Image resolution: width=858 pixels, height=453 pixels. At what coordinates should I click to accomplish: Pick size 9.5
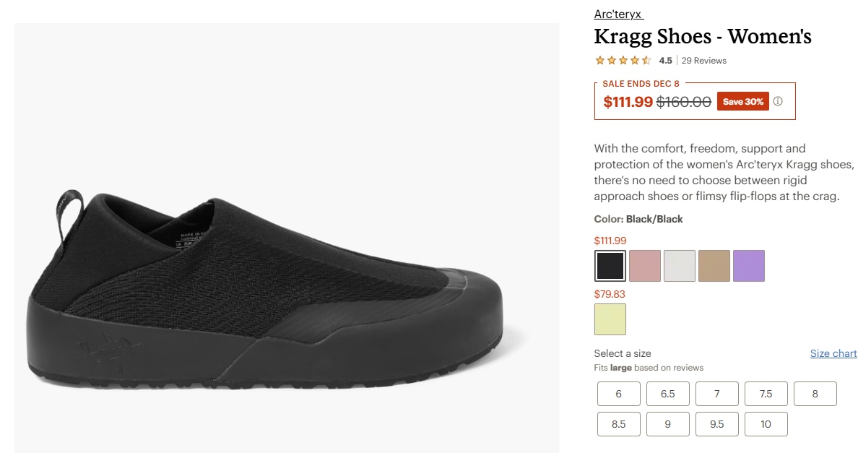[717, 424]
